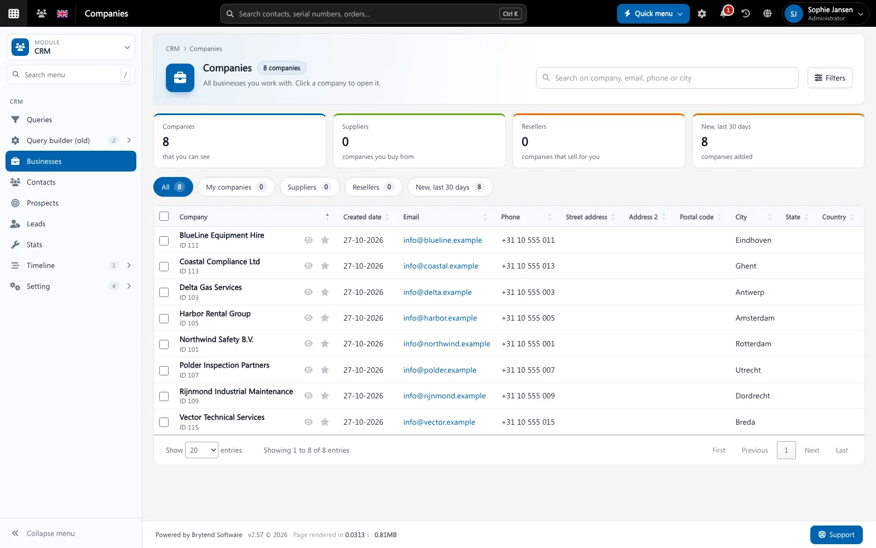Open the CRM module dropdown
This screenshot has height=548, width=876.
coord(71,47)
